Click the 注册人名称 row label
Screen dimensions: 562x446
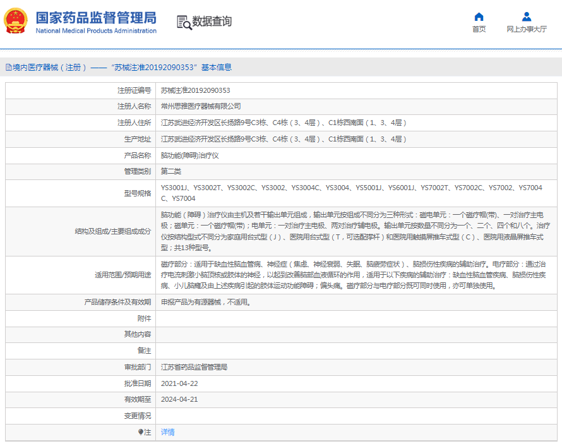click(135, 107)
